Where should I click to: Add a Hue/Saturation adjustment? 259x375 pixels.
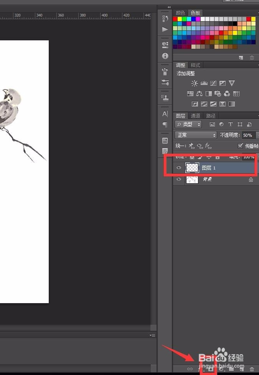[x=190, y=93]
